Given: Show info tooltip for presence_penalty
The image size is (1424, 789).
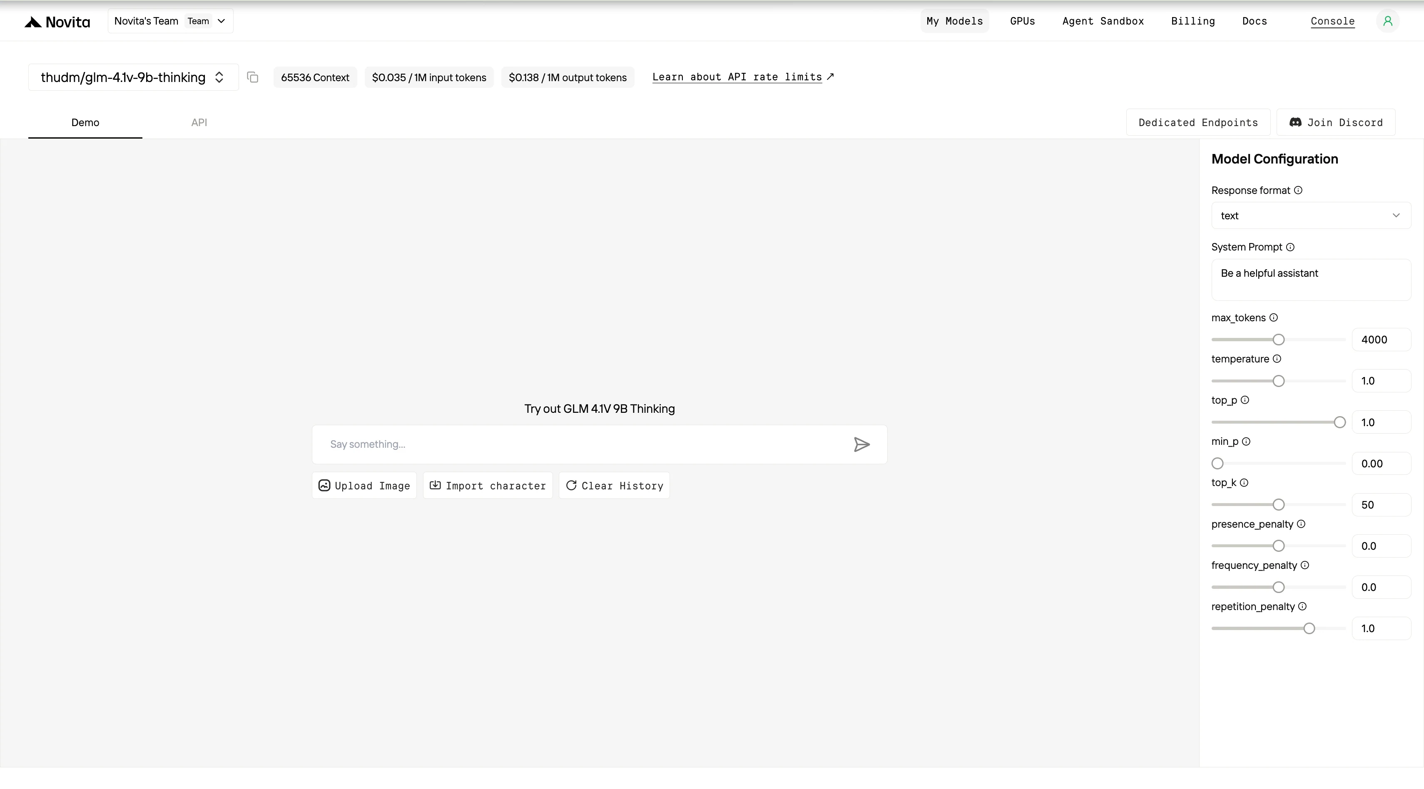Looking at the screenshot, I should (1301, 524).
